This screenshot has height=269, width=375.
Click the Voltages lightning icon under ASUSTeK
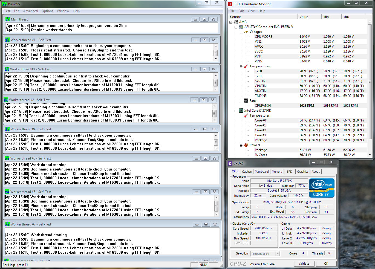[246, 32]
